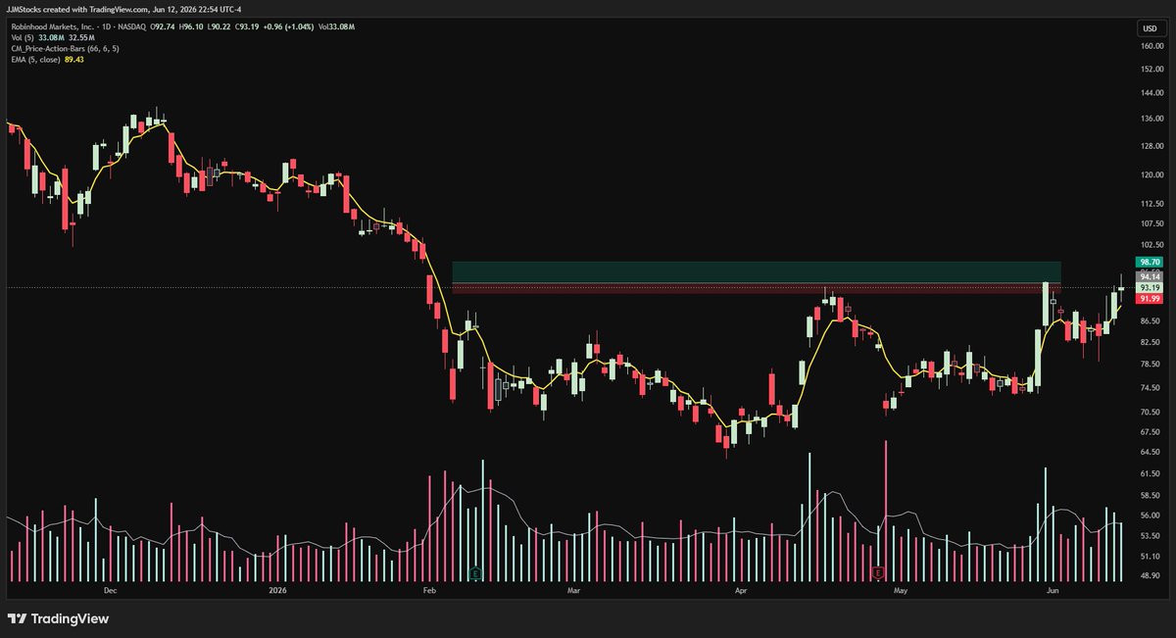Screen dimensions: 1176x638
Task: Click the Jun label on time axis
Action: [1053, 591]
